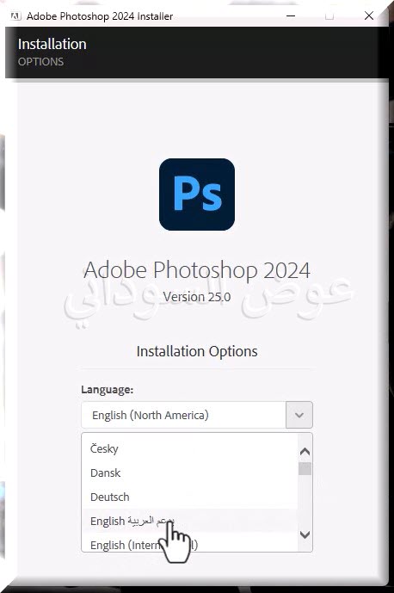Click the language list scroll up arrow
The image size is (394, 593).
pos(305,452)
